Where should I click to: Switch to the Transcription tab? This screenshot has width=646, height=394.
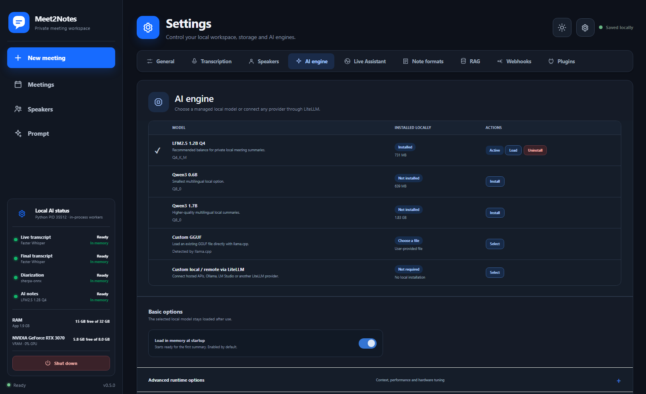coord(212,61)
